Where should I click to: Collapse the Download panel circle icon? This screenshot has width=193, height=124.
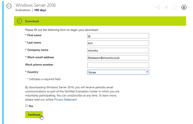[20, 21]
